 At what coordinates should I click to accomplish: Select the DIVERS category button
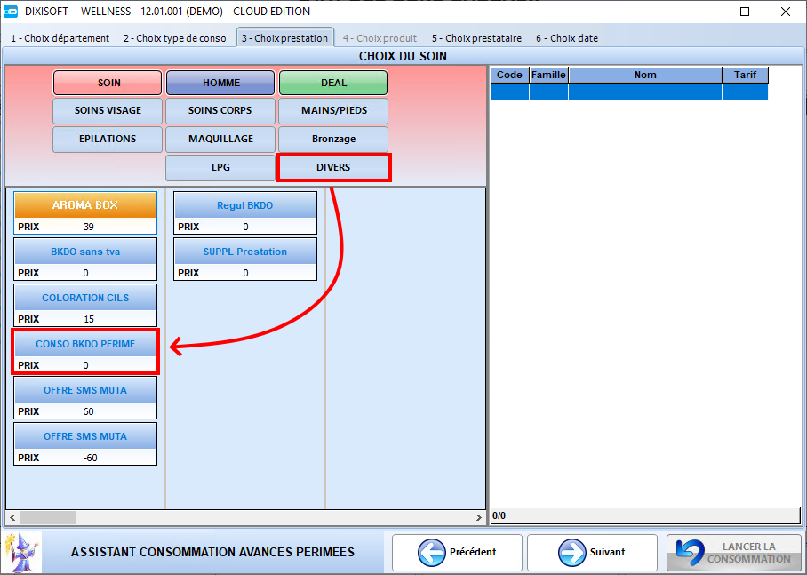[333, 167]
